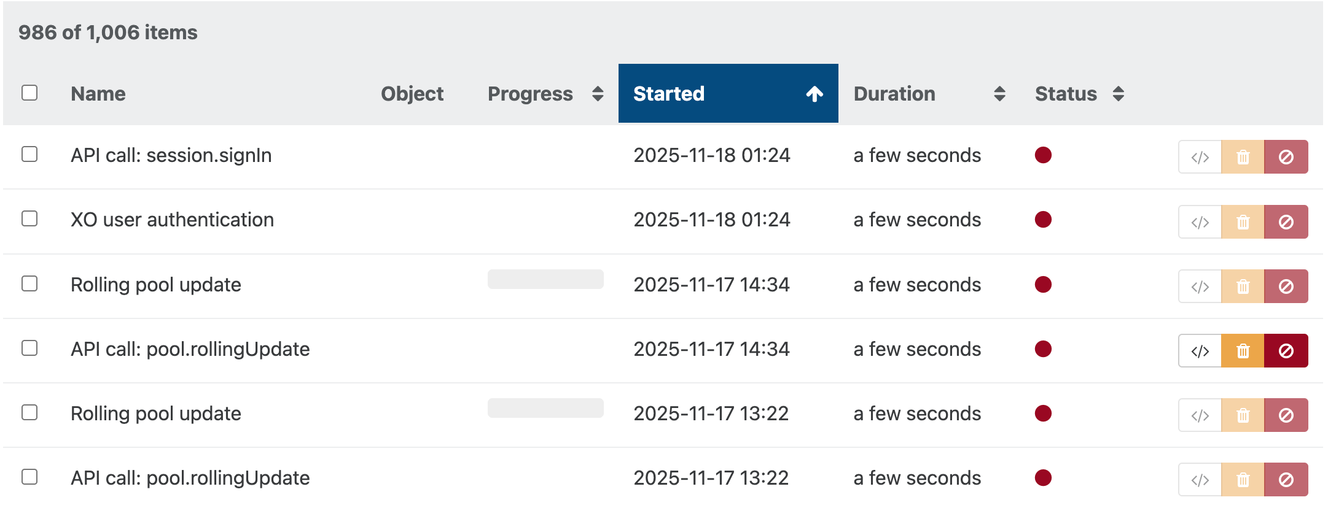Open raw log for API call: session.signIn
Viewport: 1328px width, 508px height.
tap(1200, 157)
